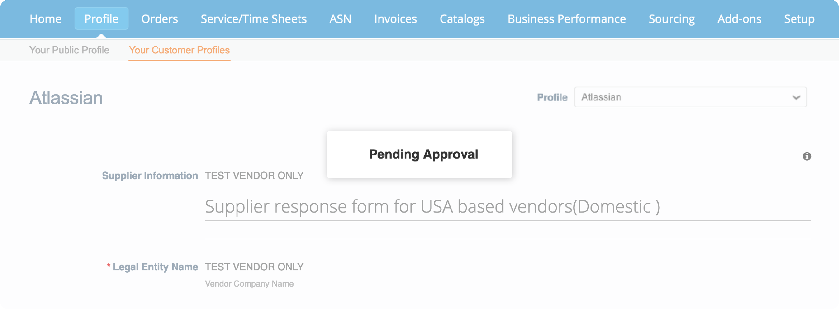Open Your Public Profile subtab
The height and width of the screenshot is (309, 839).
point(69,50)
